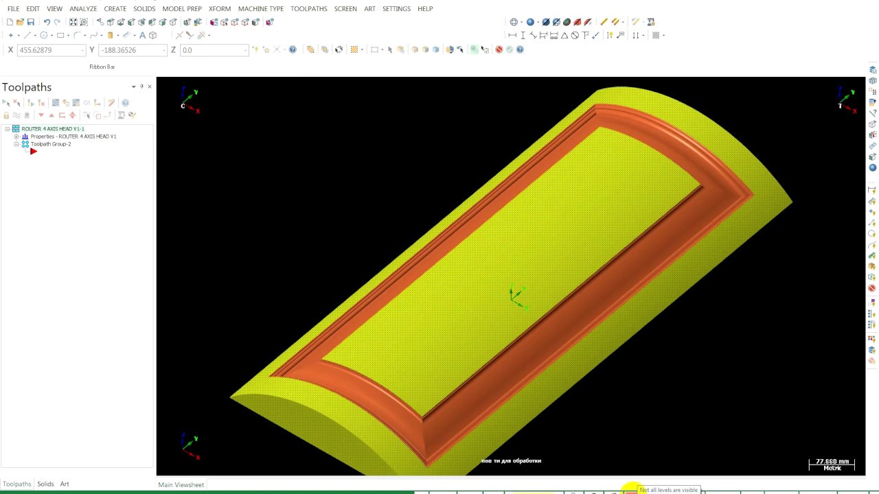Viewport: 879px width, 494px height.
Task: Open the SOLIDS menu
Action: [144, 8]
